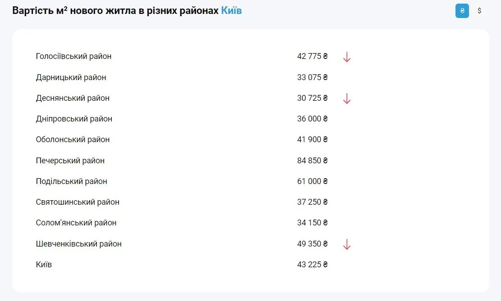Click the Київ total row label

coord(44,265)
